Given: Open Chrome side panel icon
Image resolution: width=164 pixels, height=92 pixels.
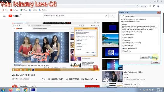Looking at the screenshot, I should pos(154,6).
